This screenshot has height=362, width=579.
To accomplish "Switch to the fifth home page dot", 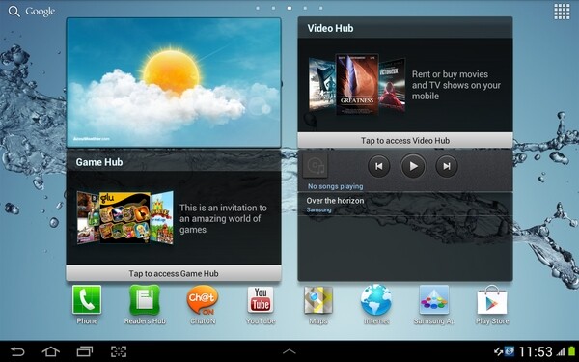I will 321,8.
